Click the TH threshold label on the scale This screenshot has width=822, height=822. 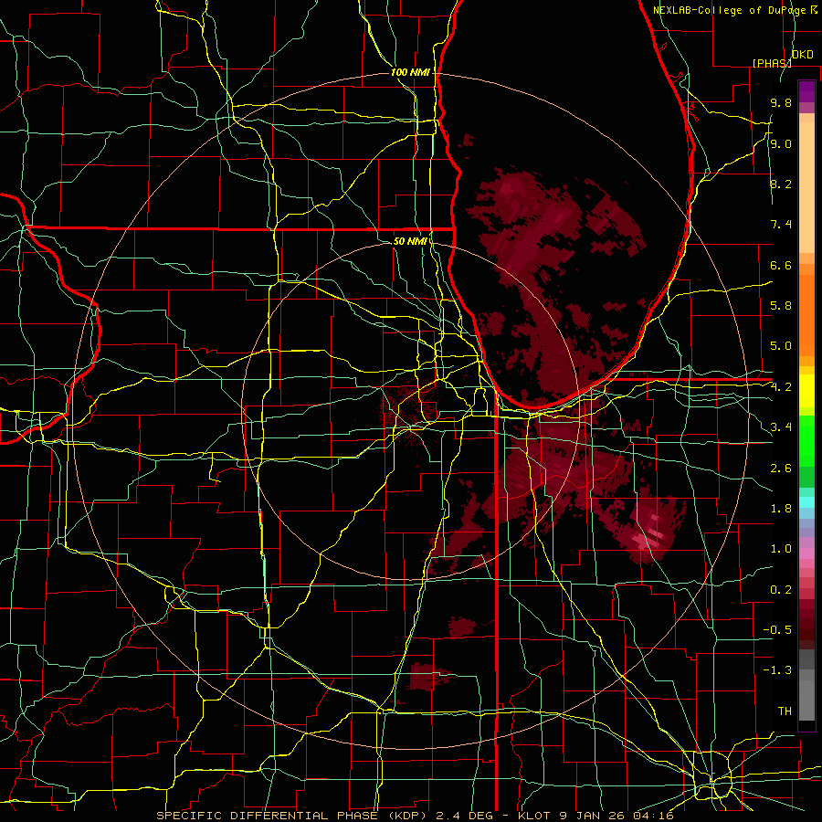point(785,711)
